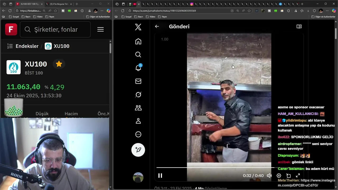Pause the video playback
Image resolution: width=338 pixels, height=190 pixels.
(160, 175)
